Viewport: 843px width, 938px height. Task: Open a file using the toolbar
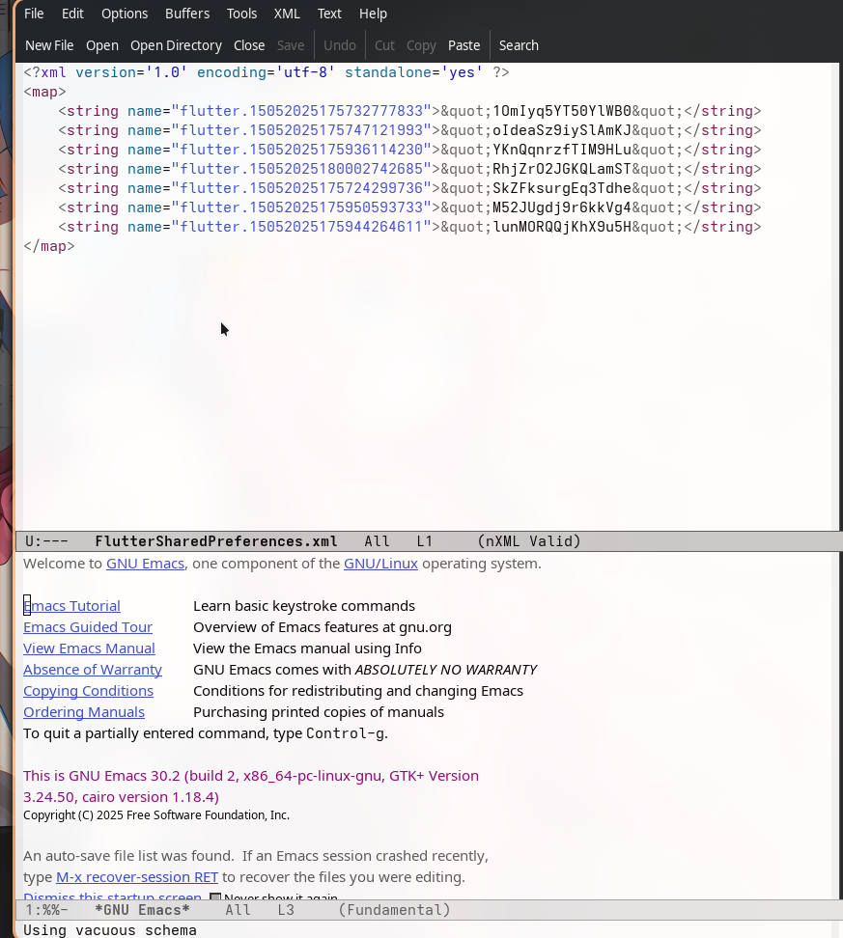tap(101, 45)
